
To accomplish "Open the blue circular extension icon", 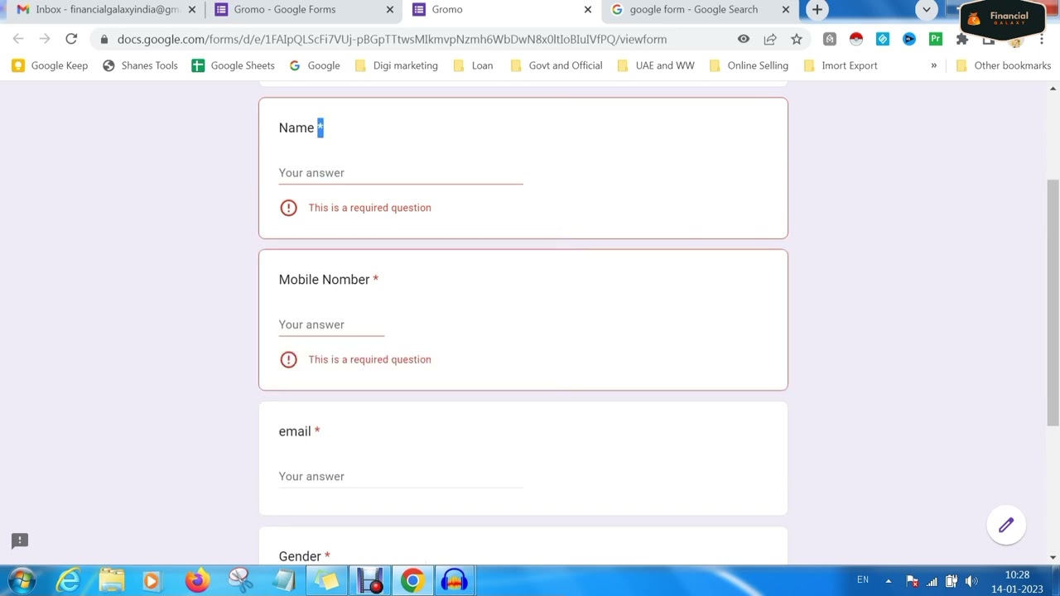I will [909, 39].
